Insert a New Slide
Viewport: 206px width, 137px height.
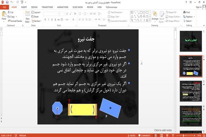click(27, 17)
